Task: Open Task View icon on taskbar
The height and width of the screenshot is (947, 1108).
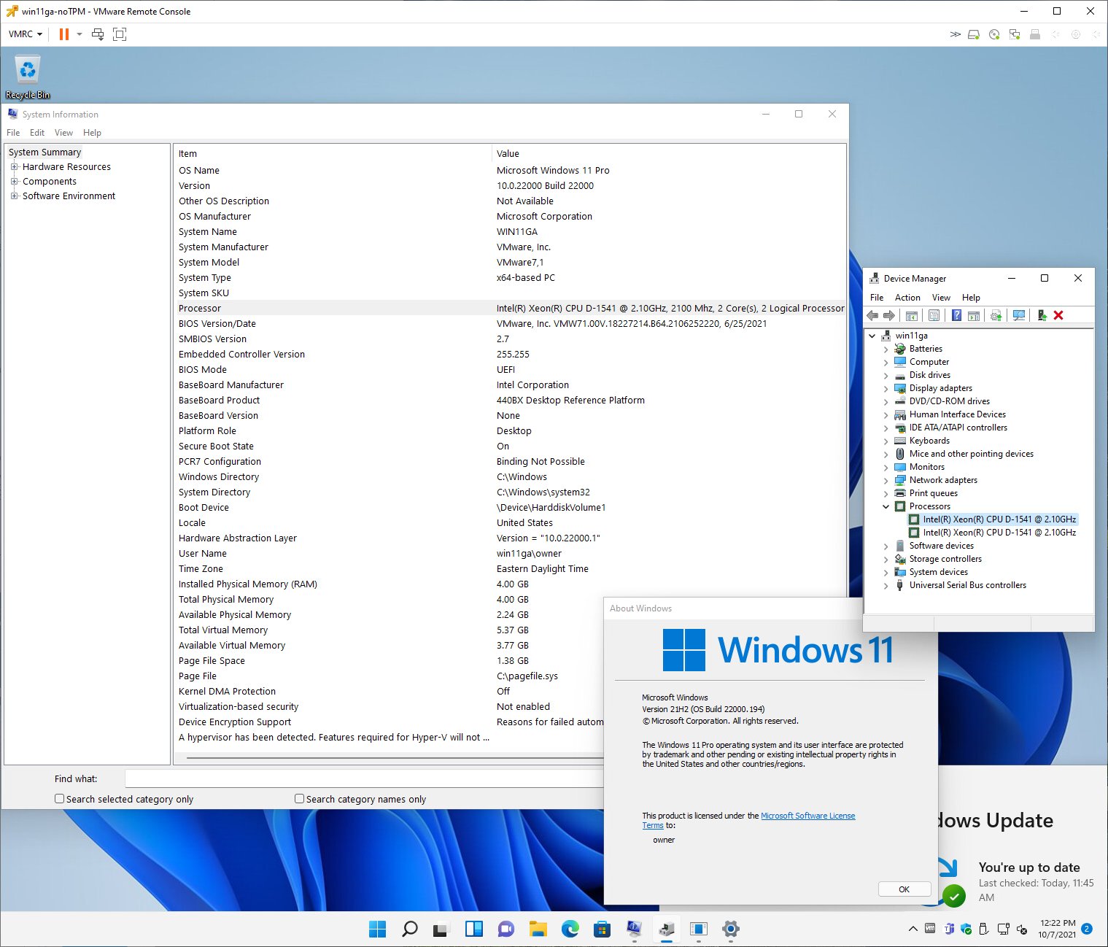Action: (x=441, y=929)
